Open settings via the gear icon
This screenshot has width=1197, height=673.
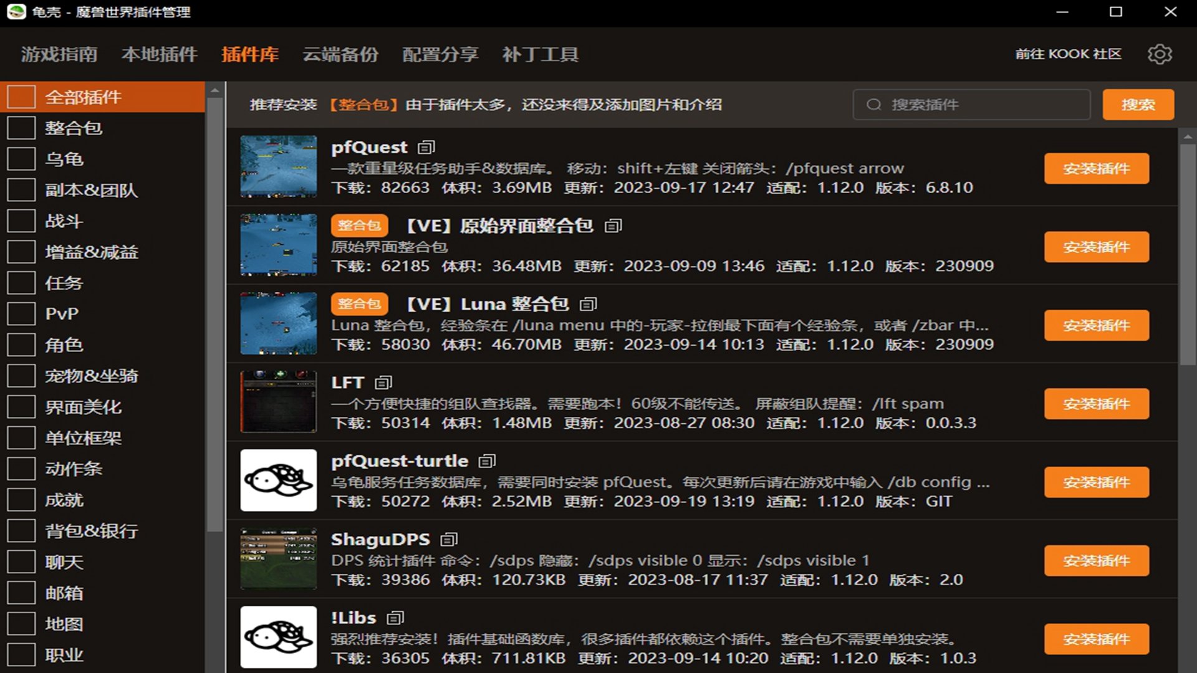[1160, 54]
